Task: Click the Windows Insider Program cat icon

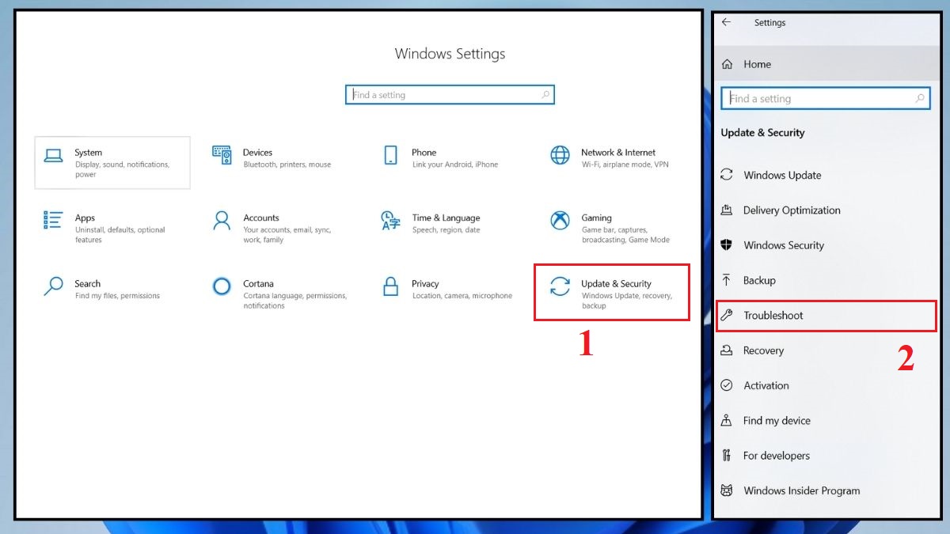Action: (x=727, y=490)
